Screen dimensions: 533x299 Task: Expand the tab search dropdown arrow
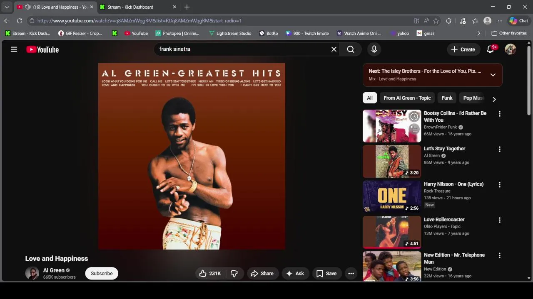pyautogui.click(x=7, y=7)
